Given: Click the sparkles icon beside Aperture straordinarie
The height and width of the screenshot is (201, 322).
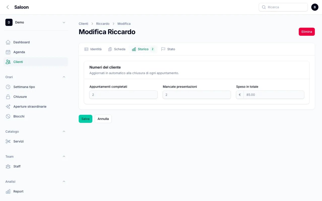Looking at the screenshot, I should [8, 107].
